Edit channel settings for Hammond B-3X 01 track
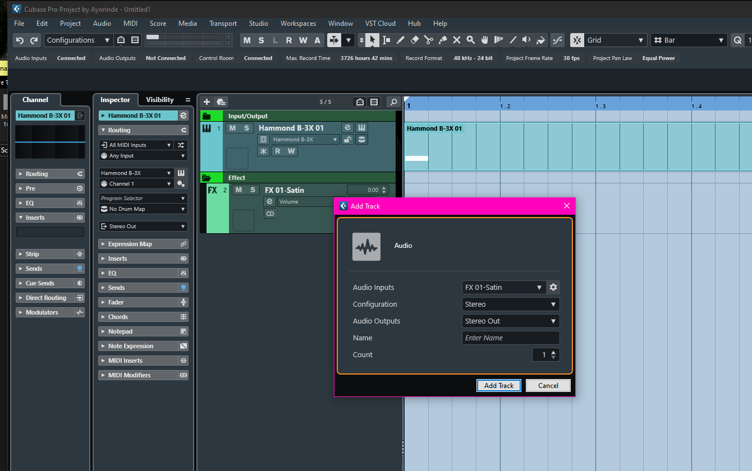Image resolution: width=752 pixels, height=471 pixels. pos(347,128)
